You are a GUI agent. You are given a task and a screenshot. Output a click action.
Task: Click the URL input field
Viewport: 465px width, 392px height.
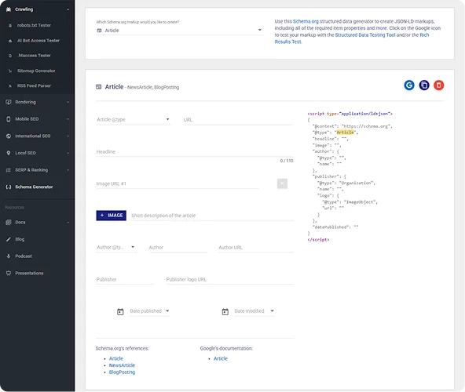[x=239, y=120]
